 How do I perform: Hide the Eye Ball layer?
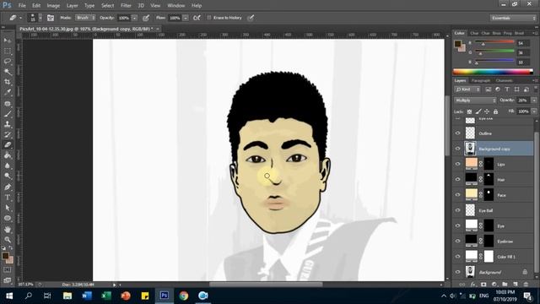[457, 210]
